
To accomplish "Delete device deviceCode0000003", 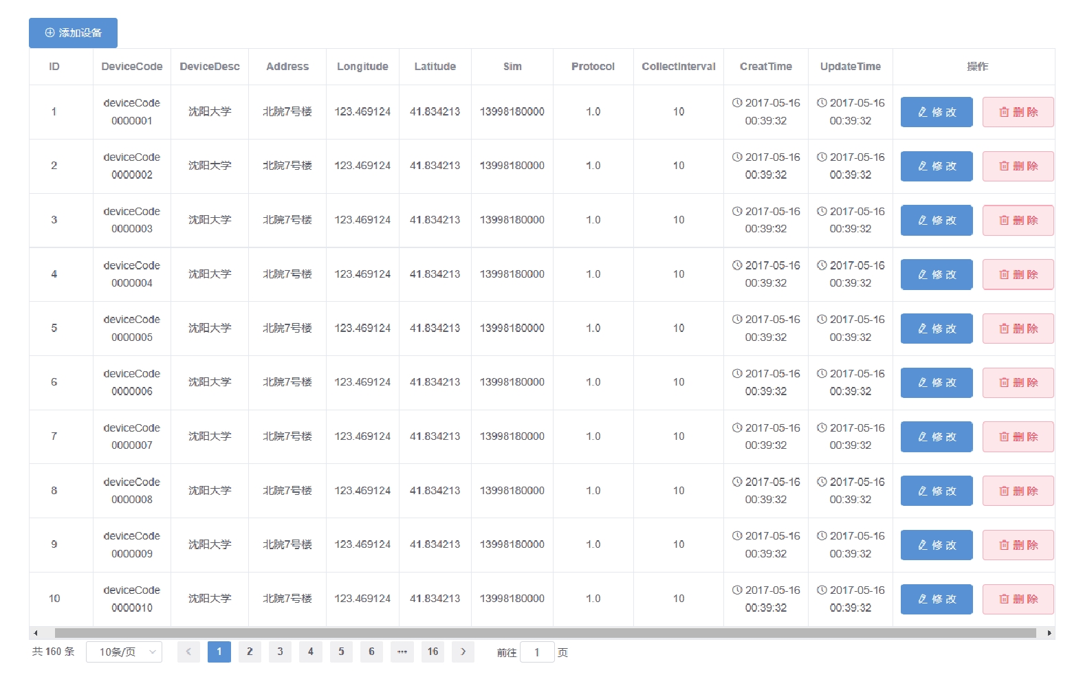I will click(1018, 221).
